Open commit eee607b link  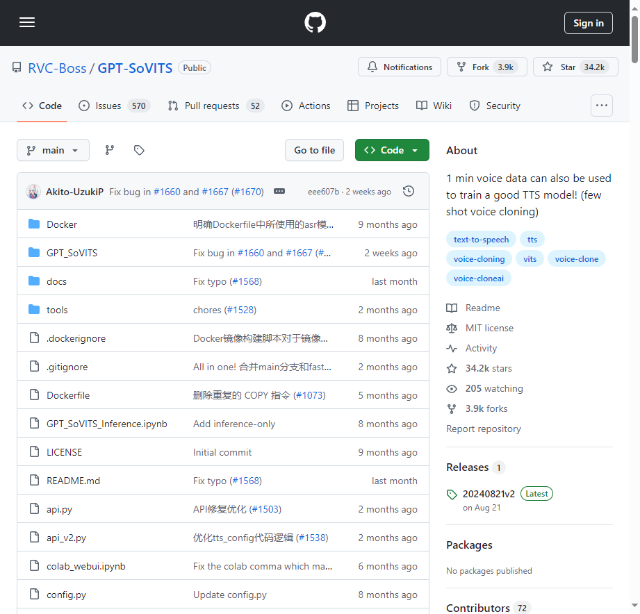(323, 192)
